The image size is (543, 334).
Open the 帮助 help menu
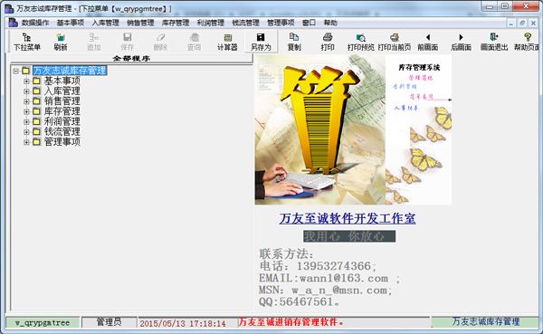pos(330,23)
